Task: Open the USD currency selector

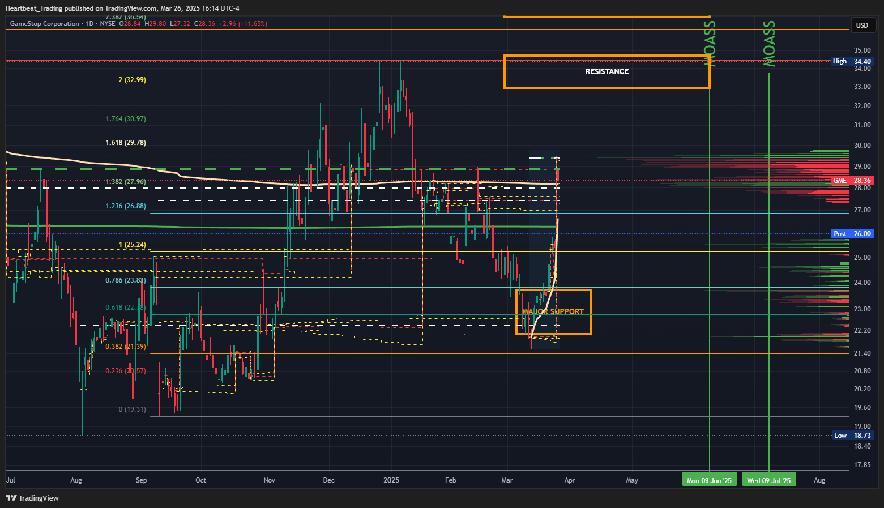Action: (862, 25)
